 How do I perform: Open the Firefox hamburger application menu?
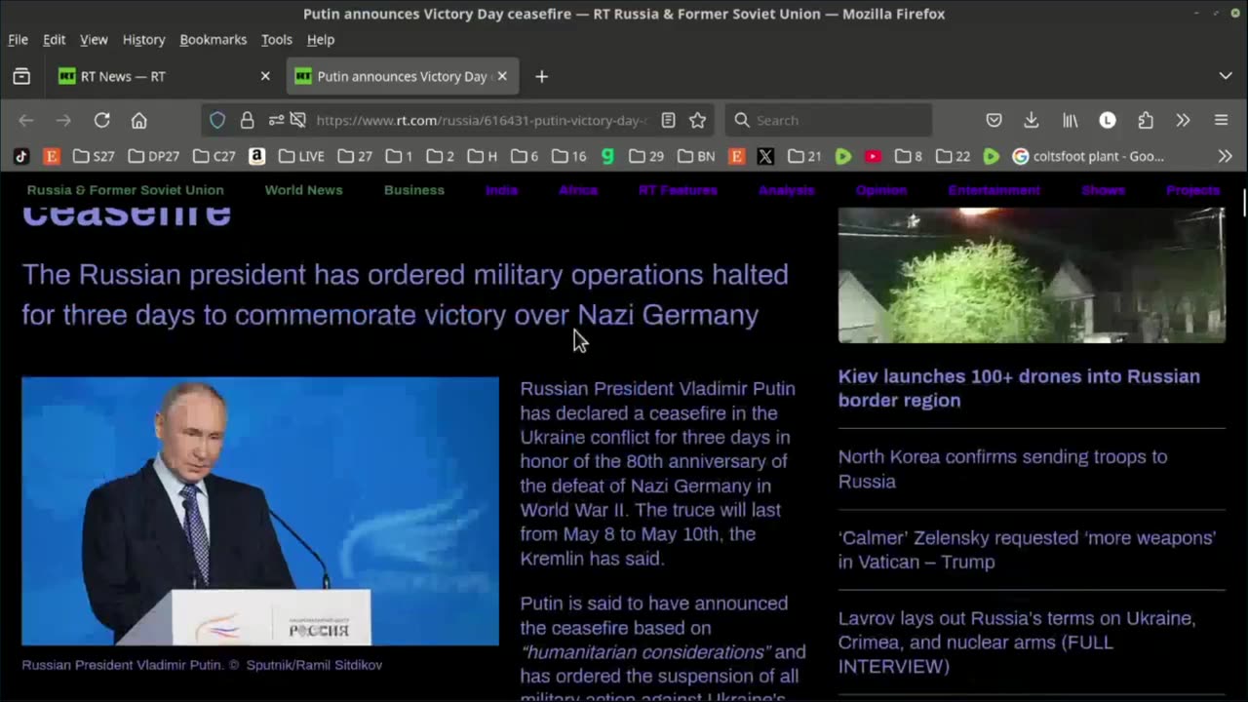(x=1221, y=120)
